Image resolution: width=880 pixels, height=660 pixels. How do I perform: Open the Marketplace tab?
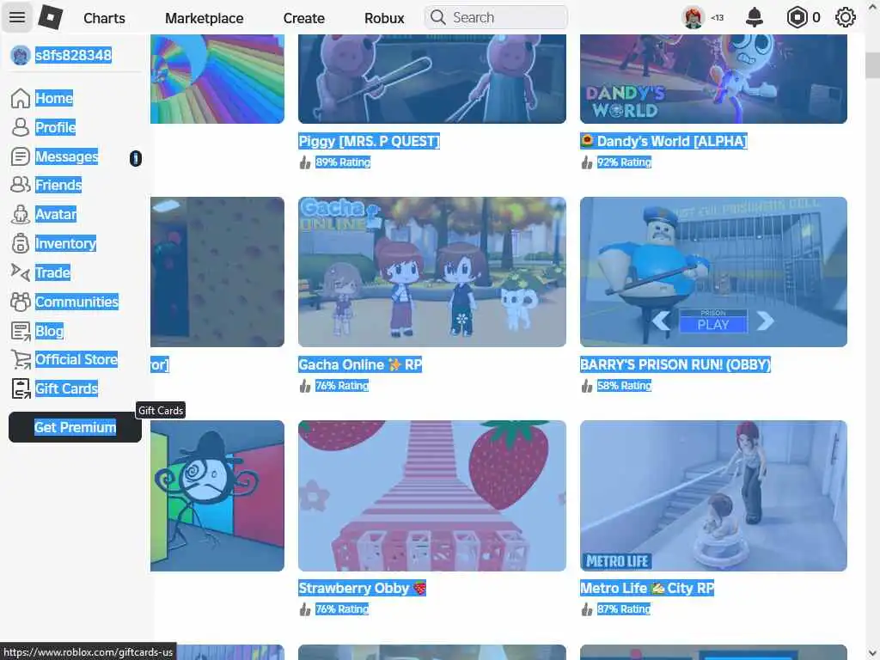pos(205,18)
